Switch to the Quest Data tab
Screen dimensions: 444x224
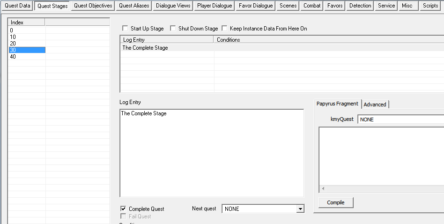17,6
